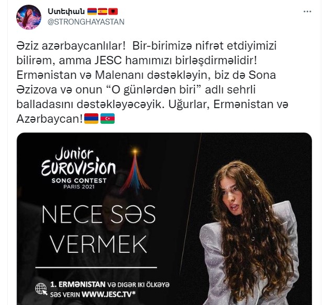Click the Azerbaijani flag emoji at the tweet end
326x305 pixels.
pos(107,119)
